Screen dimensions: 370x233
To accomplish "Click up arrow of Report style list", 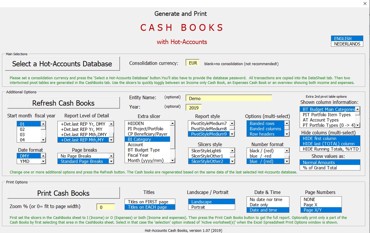I will (x=232, y=124).
